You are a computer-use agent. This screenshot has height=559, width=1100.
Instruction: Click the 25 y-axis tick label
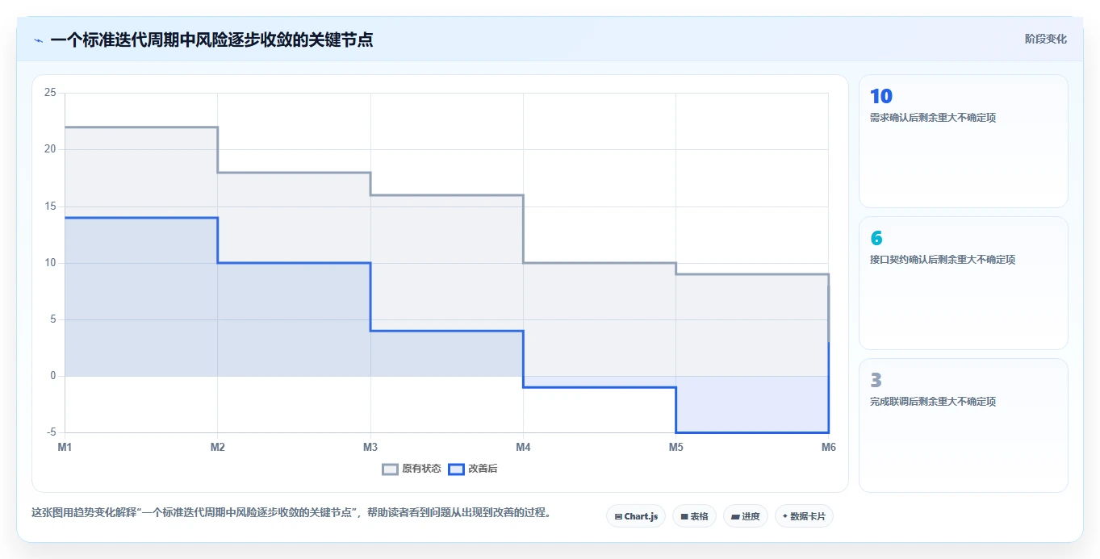(x=50, y=93)
